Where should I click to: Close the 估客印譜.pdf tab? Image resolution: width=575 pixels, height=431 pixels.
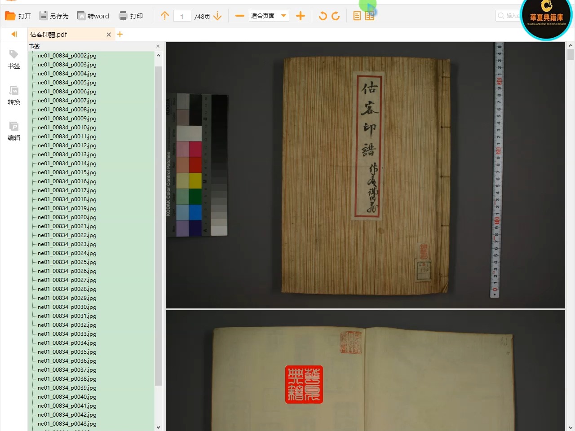pos(109,35)
